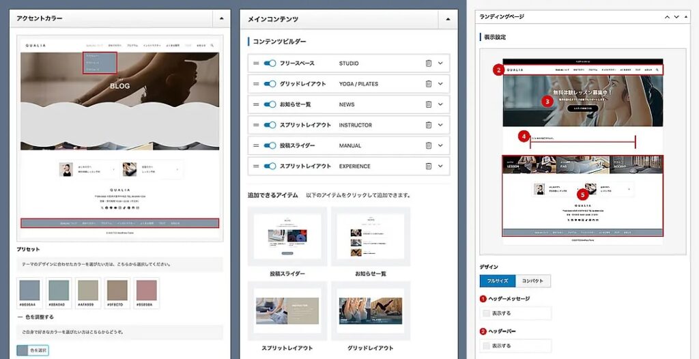Click the drag handle of the EXPERIENCE row
This screenshot has width=699, height=359.
point(256,166)
